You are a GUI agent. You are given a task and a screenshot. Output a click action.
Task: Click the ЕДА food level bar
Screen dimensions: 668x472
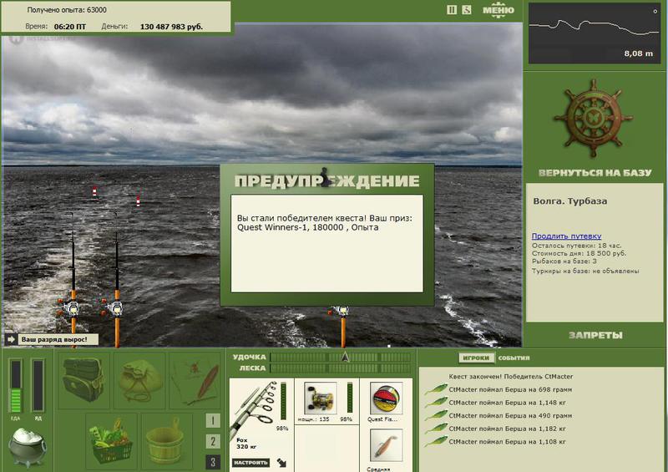[15, 387]
